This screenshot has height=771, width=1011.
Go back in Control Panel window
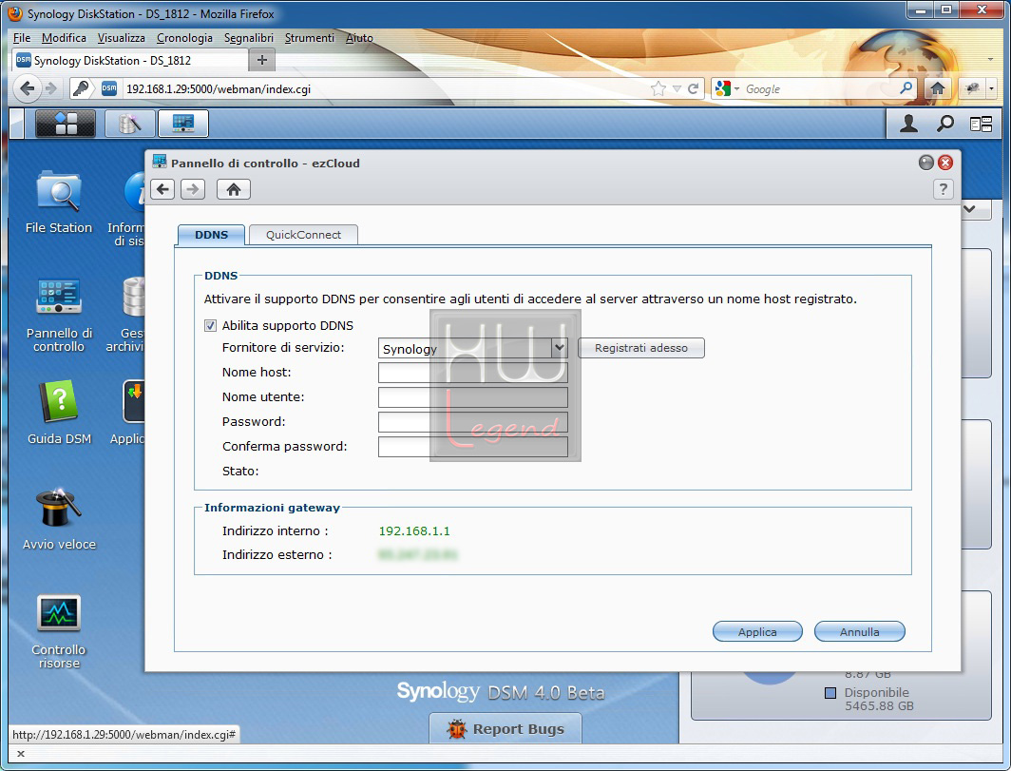pyautogui.click(x=162, y=189)
